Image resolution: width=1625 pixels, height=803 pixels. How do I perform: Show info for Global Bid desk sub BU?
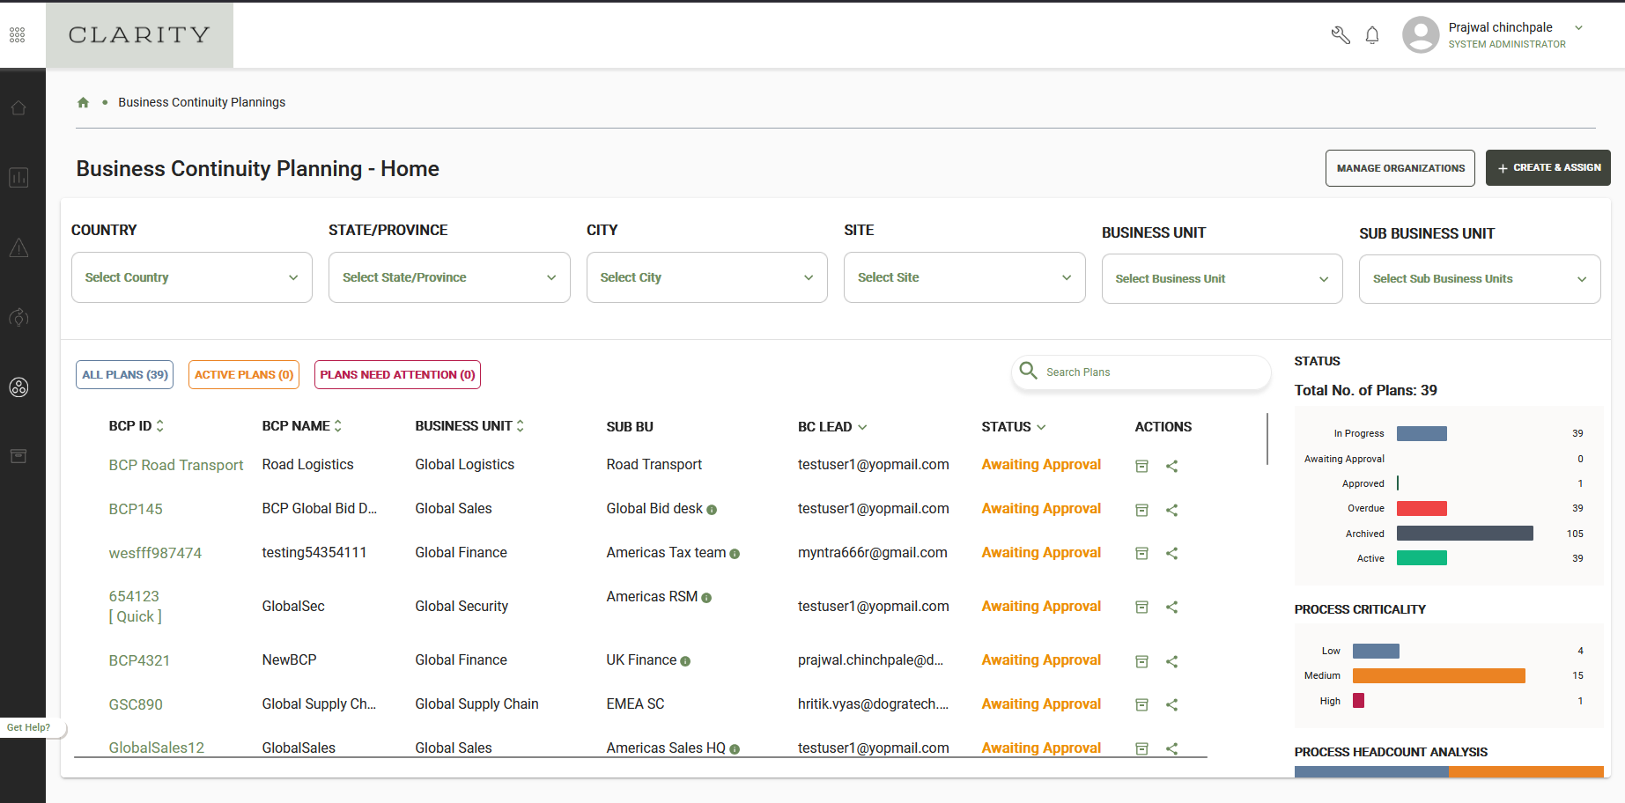(x=712, y=510)
